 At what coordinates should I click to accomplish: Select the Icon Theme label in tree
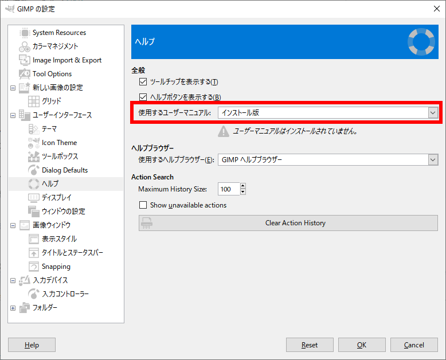pos(59,143)
